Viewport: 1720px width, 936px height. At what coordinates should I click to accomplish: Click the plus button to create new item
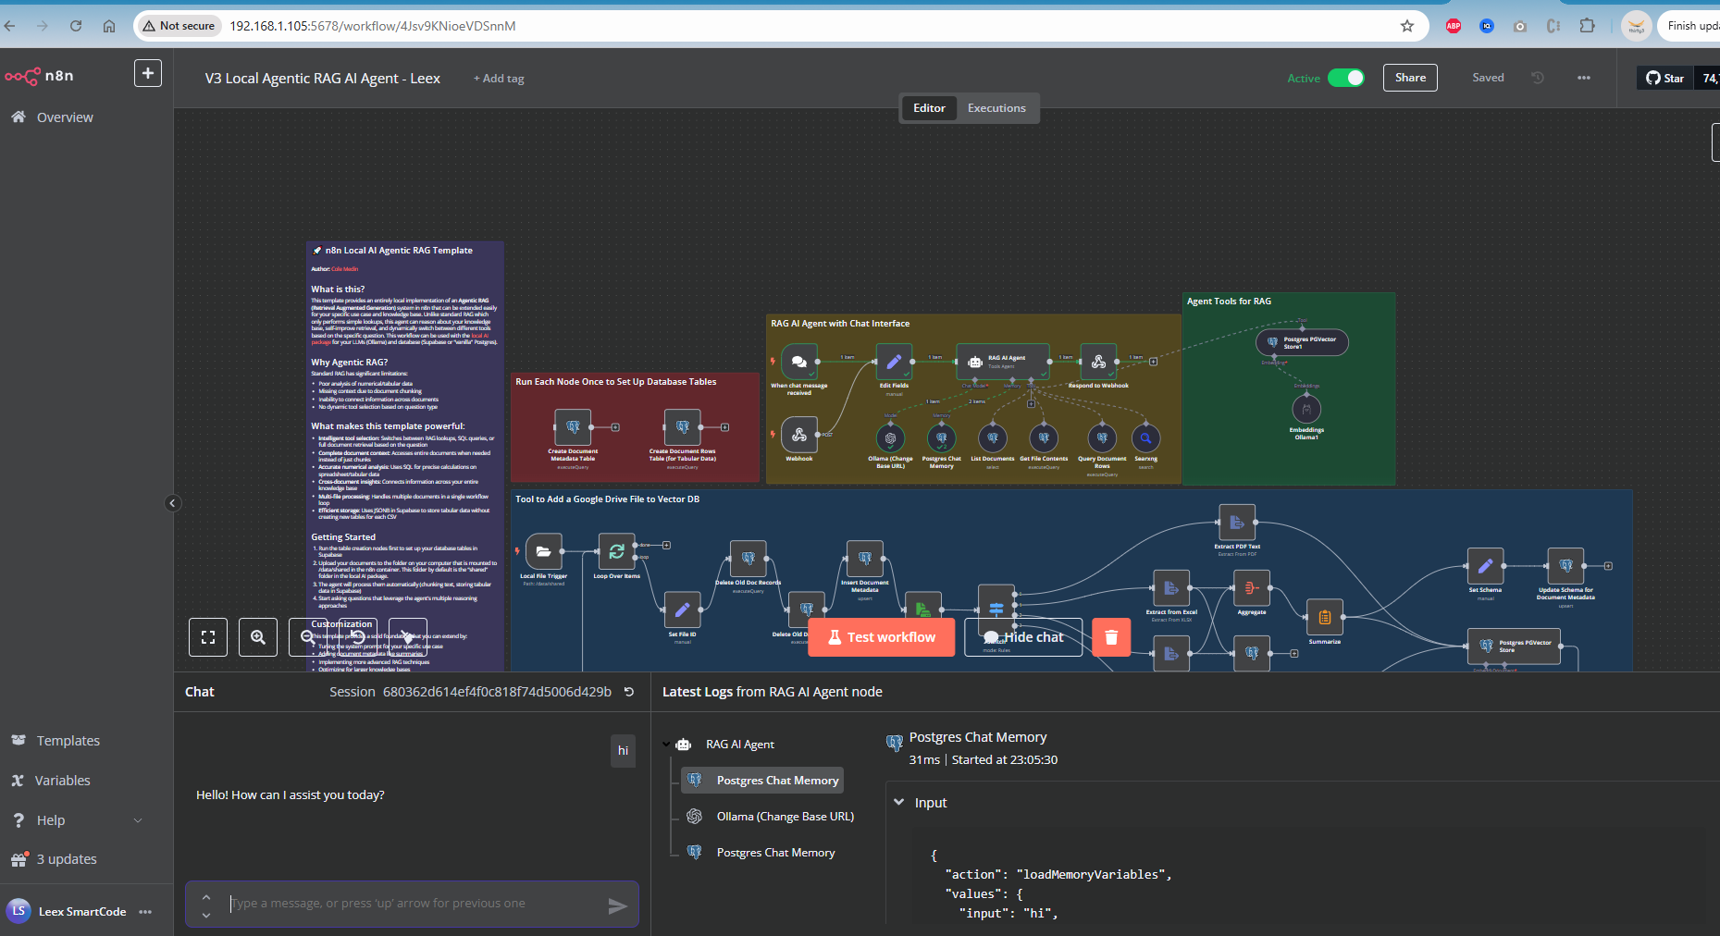coord(148,73)
